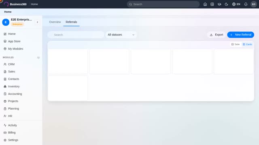
Task: Collapse the Modules section icon
Action: 38,57
